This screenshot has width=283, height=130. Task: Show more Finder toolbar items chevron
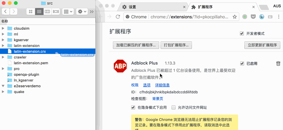(92, 12)
